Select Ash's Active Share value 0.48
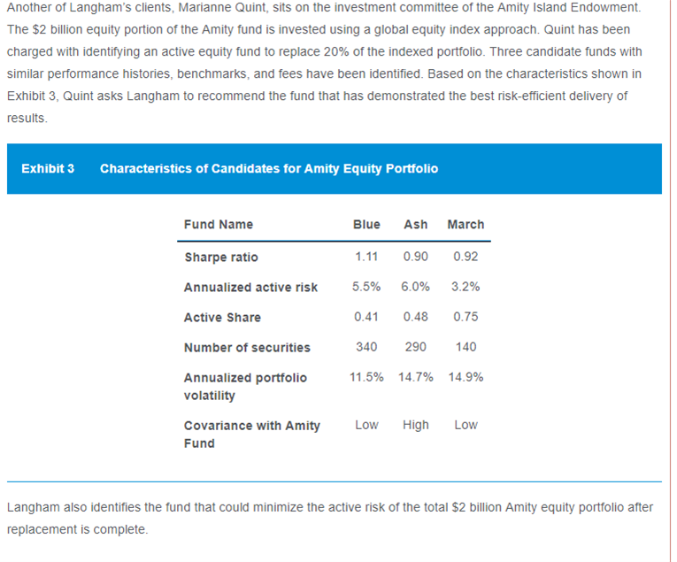Image resolution: width=677 pixels, height=562 pixels. tap(416, 318)
